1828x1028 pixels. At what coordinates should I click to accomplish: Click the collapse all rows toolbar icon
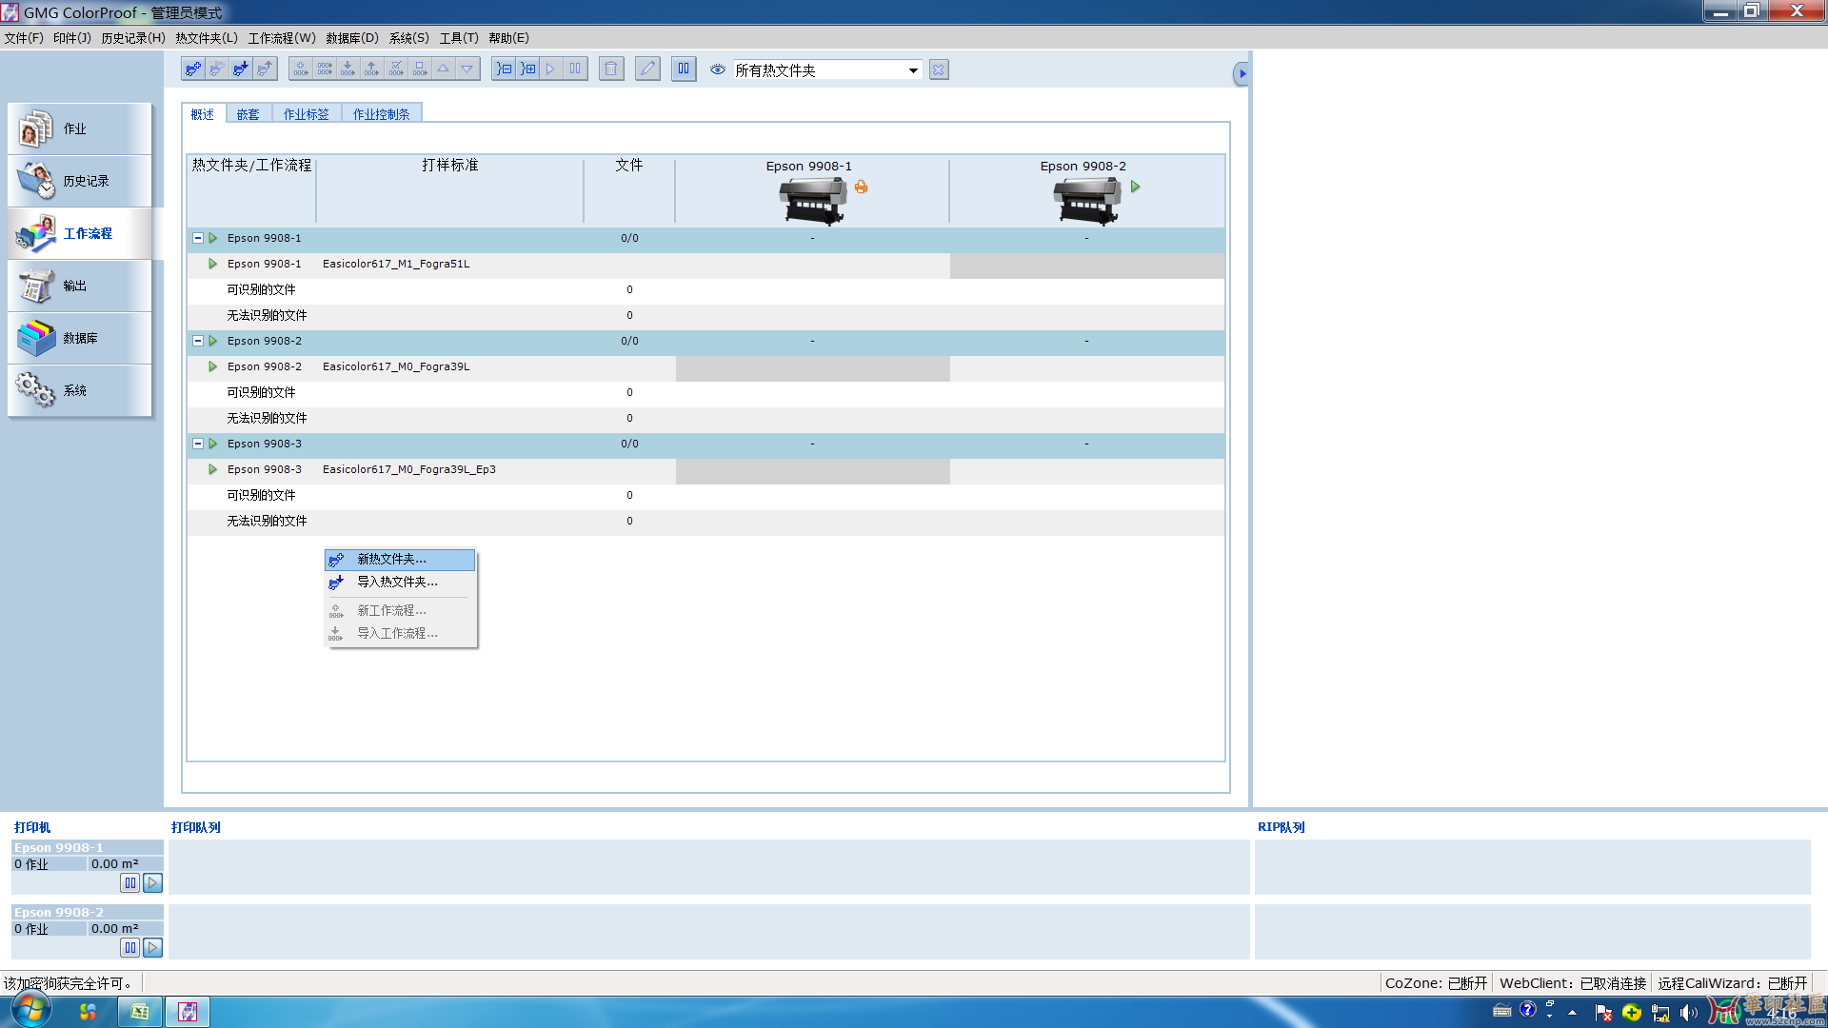pyautogui.click(x=504, y=69)
